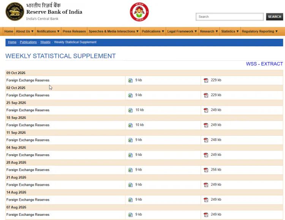Open the Excel file for 09 Oct 2026
This screenshot has width=285, height=220.
[130, 80]
